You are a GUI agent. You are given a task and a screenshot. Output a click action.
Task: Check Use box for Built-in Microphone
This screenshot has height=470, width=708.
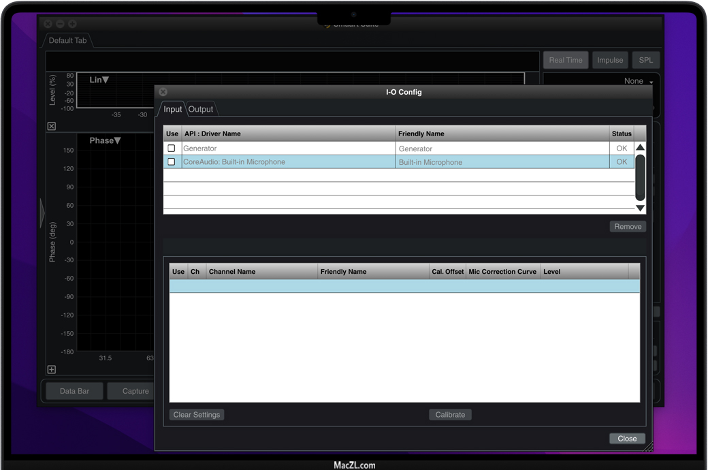tap(172, 162)
